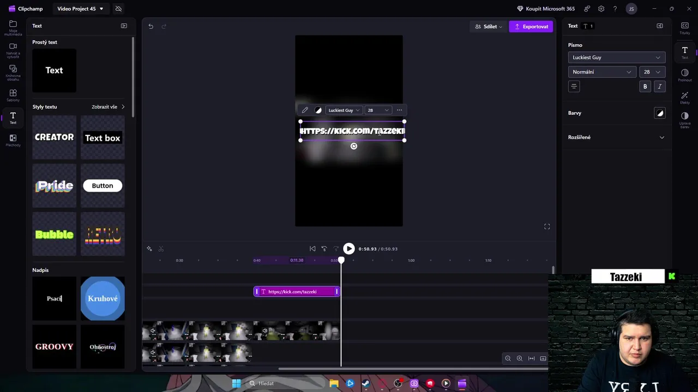The width and height of the screenshot is (698, 392).
Task: Click the split scissors icon
Action: (161, 249)
